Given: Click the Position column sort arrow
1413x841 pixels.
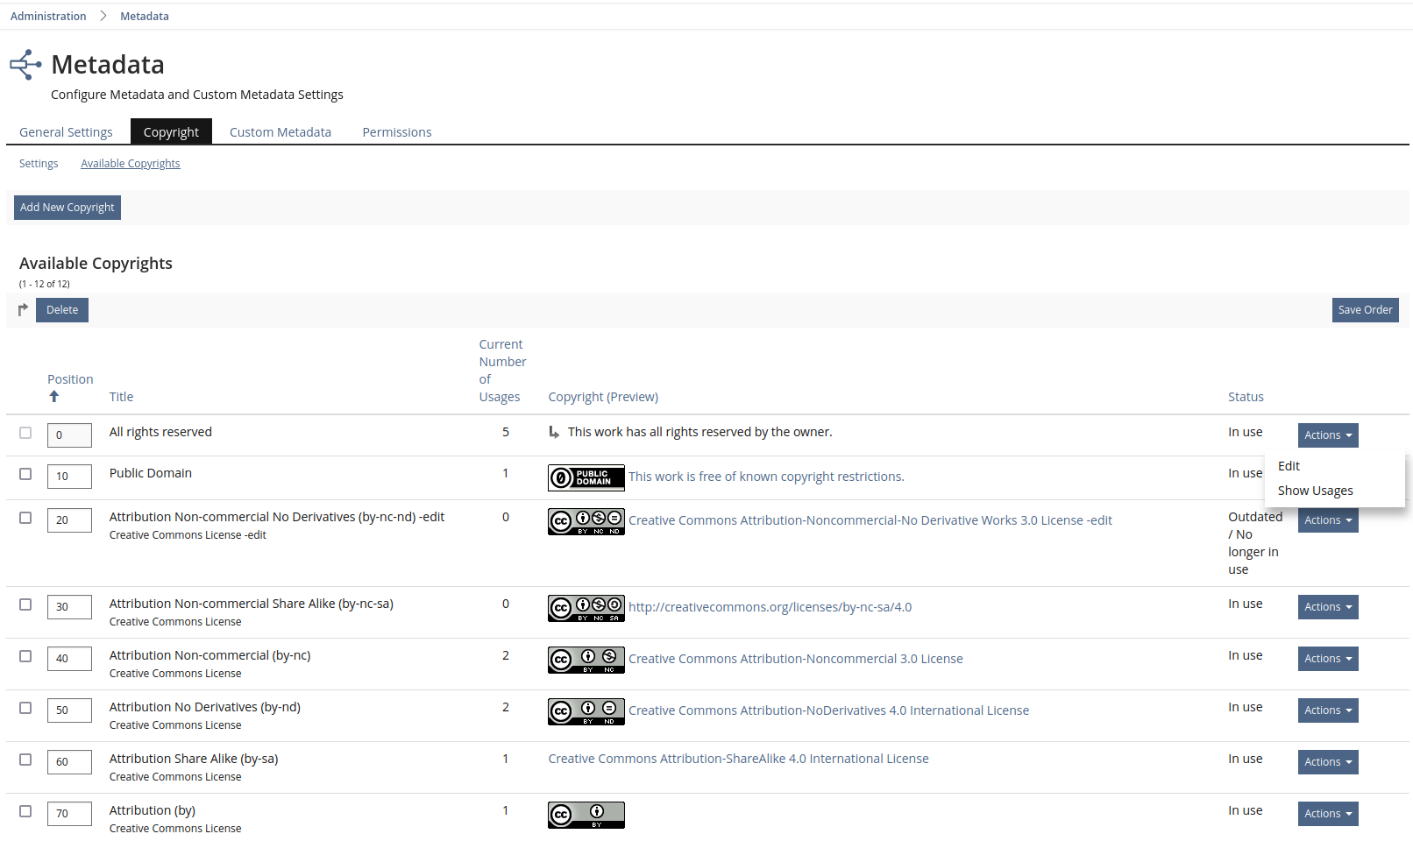Looking at the screenshot, I should tap(53, 396).
